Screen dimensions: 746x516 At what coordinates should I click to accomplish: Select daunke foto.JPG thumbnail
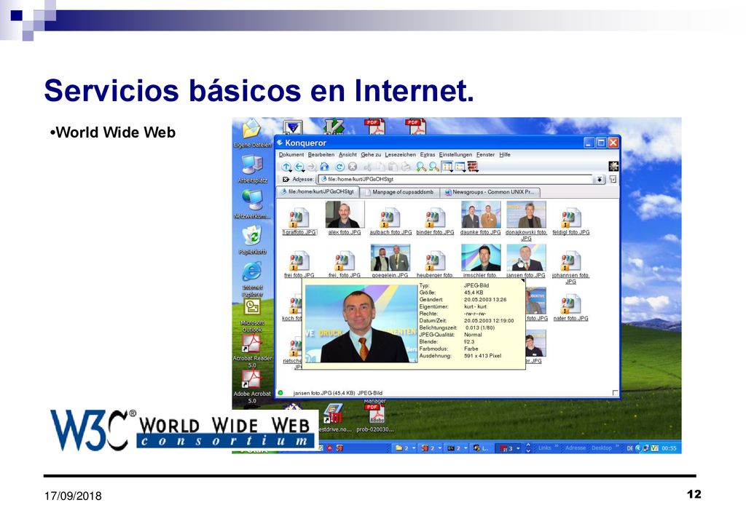pyautogui.click(x=481, y=214)
